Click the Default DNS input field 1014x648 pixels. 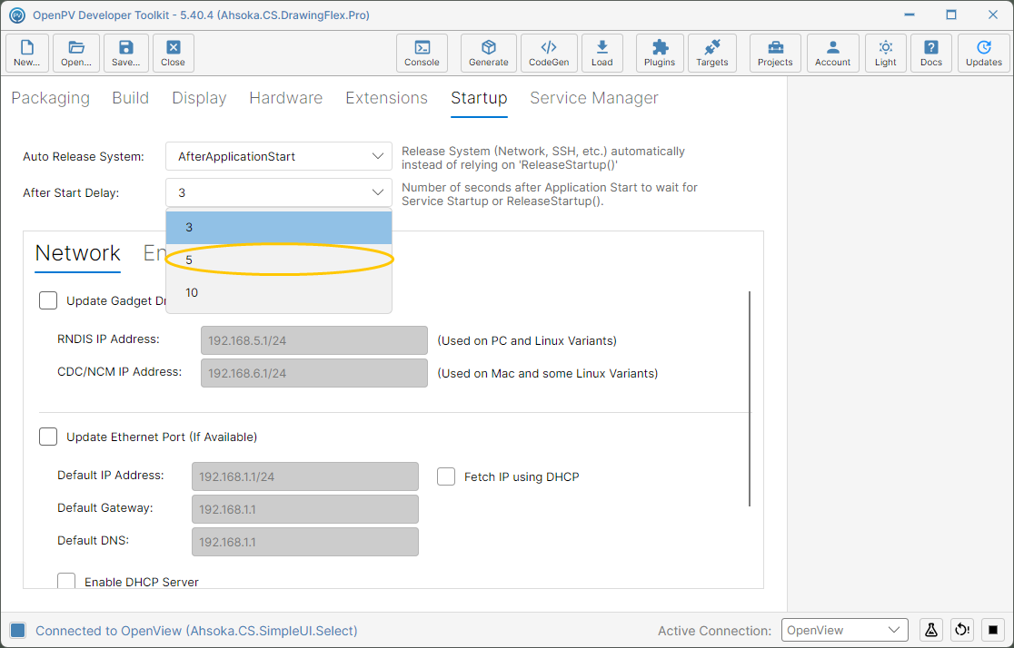pyautogui.click(x=305, y=542)
